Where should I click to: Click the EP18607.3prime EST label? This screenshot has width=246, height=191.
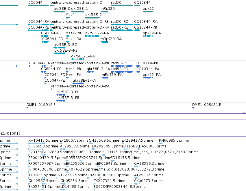74,141
